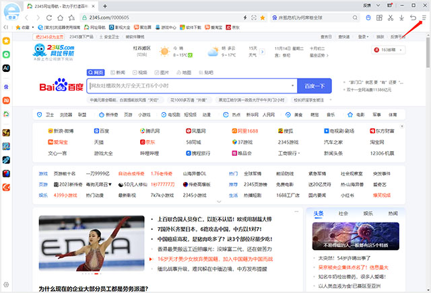Screen dimensions: 431x293
Task: Select the 图片 search tab
Action: [x=162, y=73]
